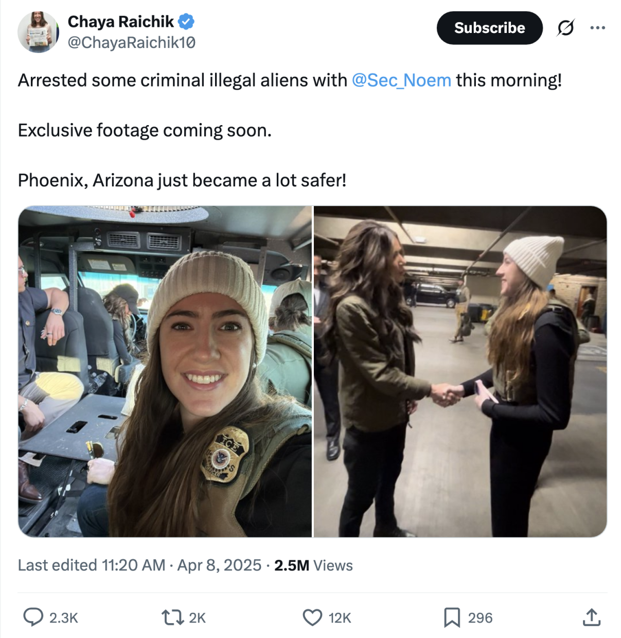Open the Chaya Raichik profile avatar
Viewport: 621px width, 638px height.
(x=38, y=32)
